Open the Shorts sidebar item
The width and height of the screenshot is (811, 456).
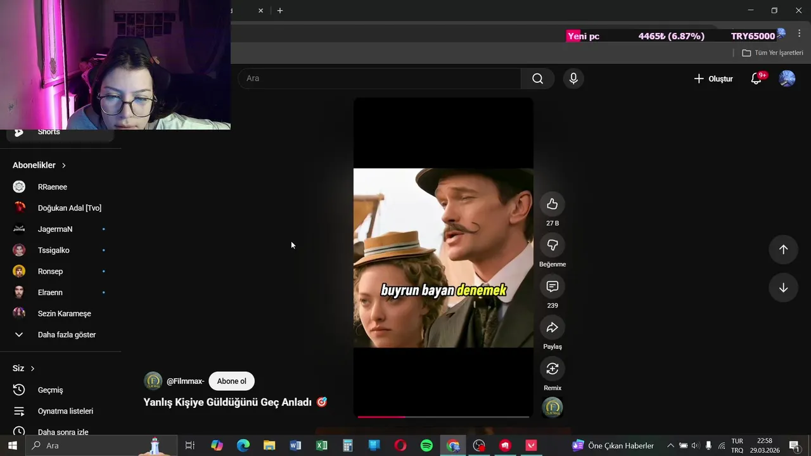pyautogui.click(x=61, y=132)
